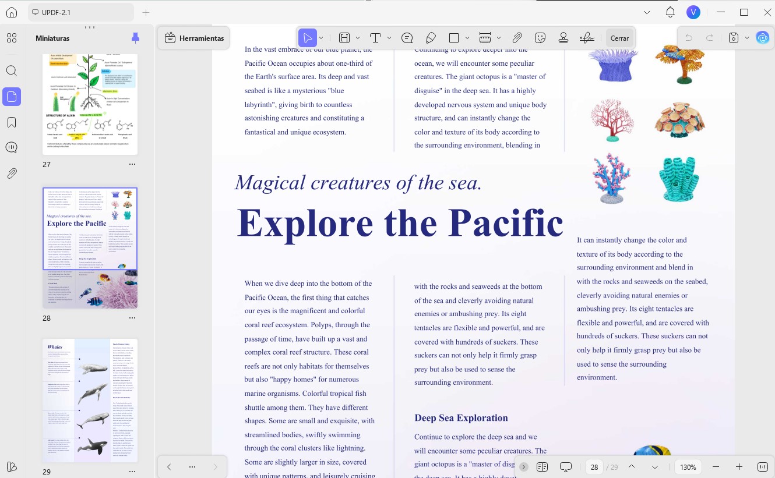Select the rectangle shape tool

pyautogui.click(x=455, y=38)
